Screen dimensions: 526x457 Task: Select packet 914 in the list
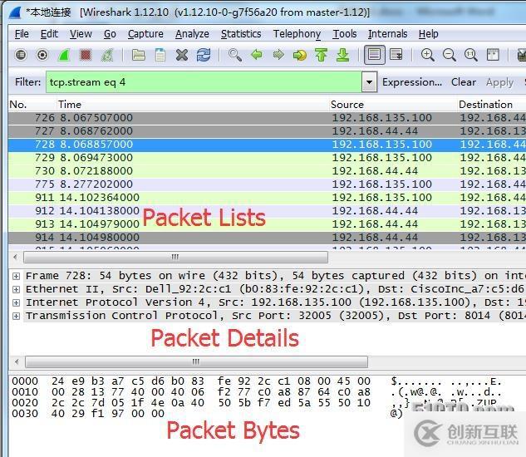pos(267,238)
